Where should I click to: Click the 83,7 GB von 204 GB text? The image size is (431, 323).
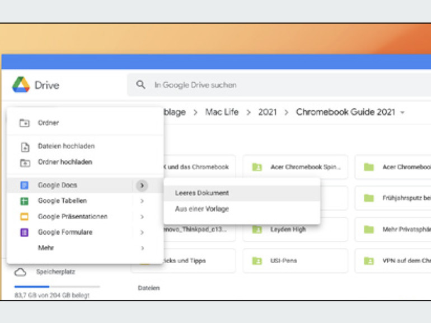[52, 295]
